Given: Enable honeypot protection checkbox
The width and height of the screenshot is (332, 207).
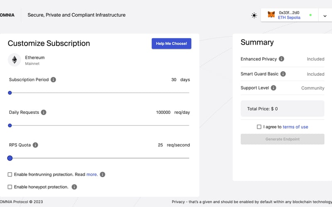Looking at the screenshot, I should pos(10,187).
